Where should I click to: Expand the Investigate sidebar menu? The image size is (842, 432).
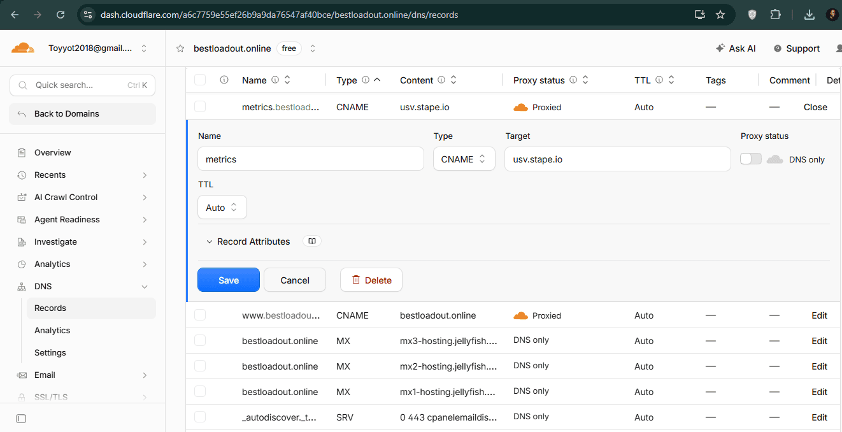[x=83, y=241]
